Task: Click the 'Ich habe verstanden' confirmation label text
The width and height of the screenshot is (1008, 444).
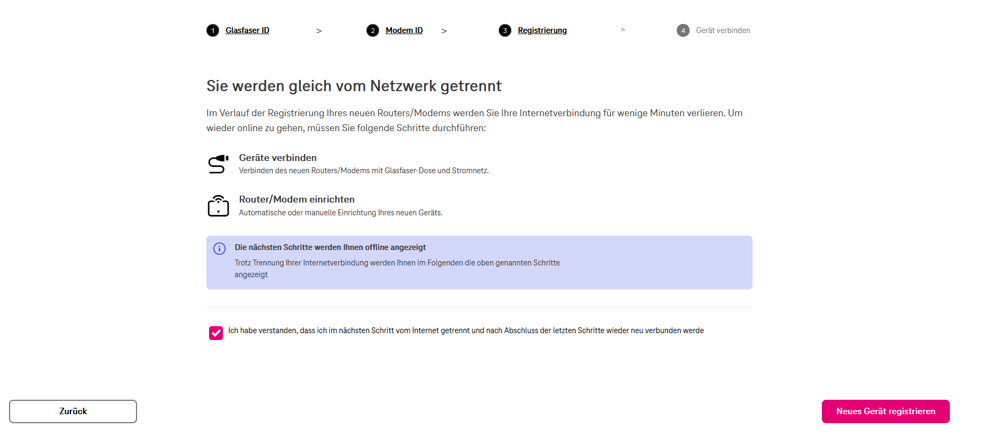Action: (x=466, y=330)
